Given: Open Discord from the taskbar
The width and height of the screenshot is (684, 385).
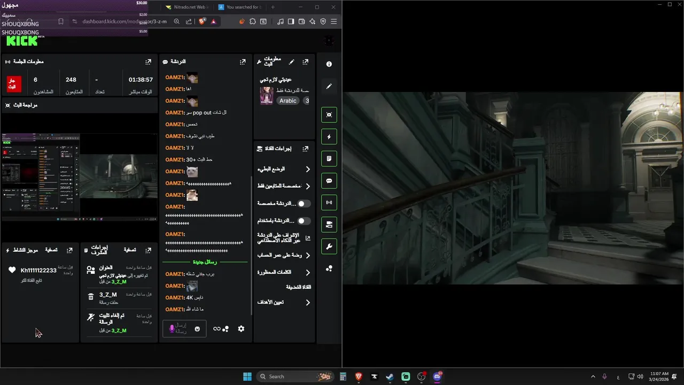Looking at the screenshot, I should coord(438,376).
